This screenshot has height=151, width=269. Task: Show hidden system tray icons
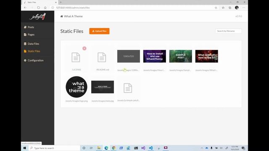pos(202,148)
